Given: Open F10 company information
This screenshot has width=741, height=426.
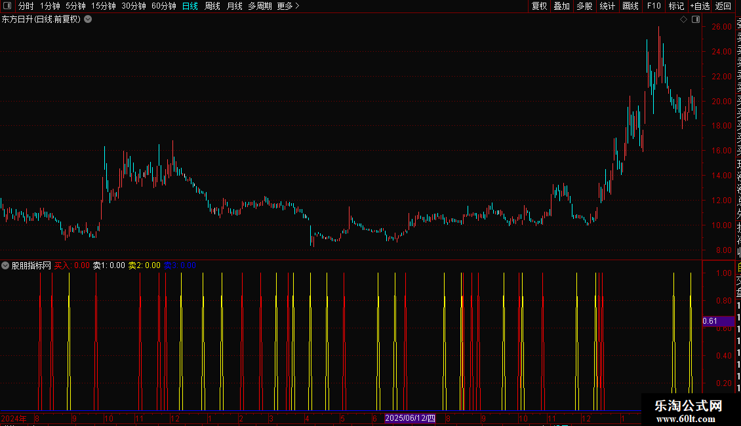Looking at the screenshot, I should [x=654, y=6].
